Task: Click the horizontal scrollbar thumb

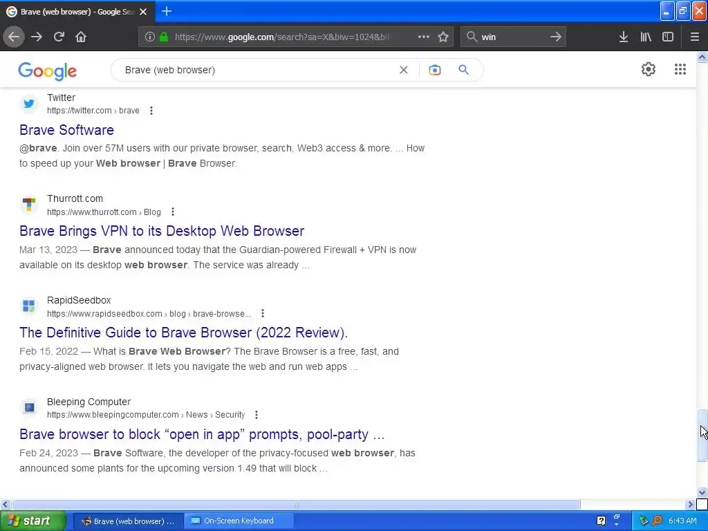Action: coord(295,504)
